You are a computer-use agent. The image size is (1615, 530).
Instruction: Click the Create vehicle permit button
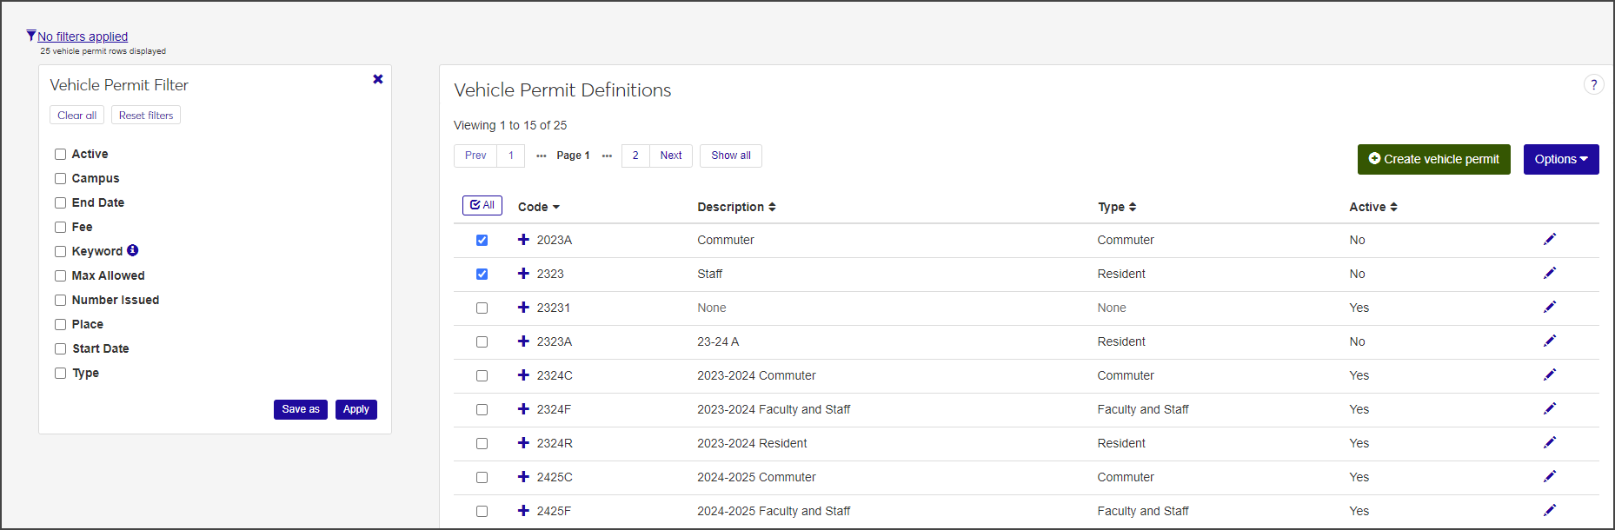pos(1433,159)
